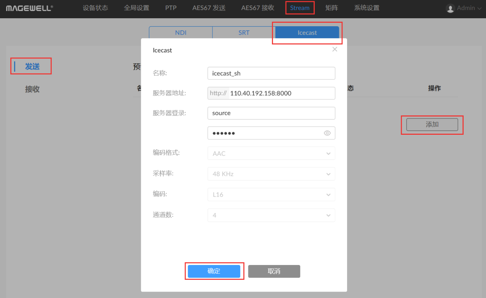Click the 确定 confirm button

click(214, 271)
